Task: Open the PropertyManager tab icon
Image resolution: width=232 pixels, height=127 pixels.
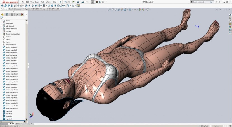Action: point(7,15)
